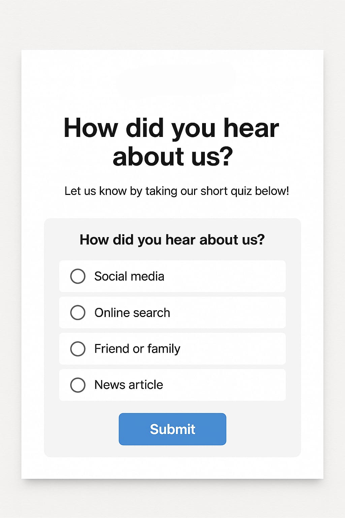
Task: Select the Online search radio button
Action: pos(78,313)
